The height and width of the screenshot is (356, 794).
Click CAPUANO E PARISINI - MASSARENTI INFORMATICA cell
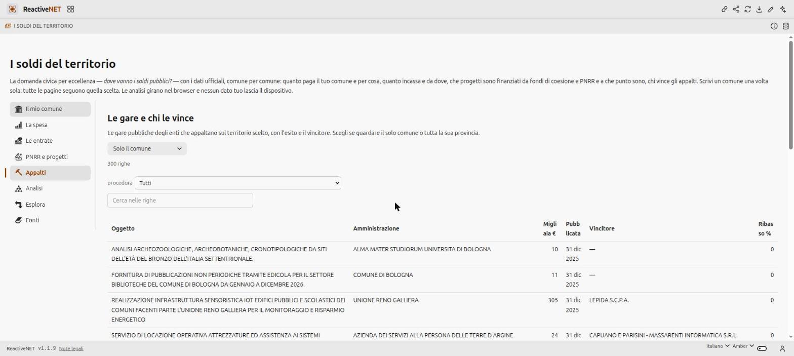coord(663,335)
